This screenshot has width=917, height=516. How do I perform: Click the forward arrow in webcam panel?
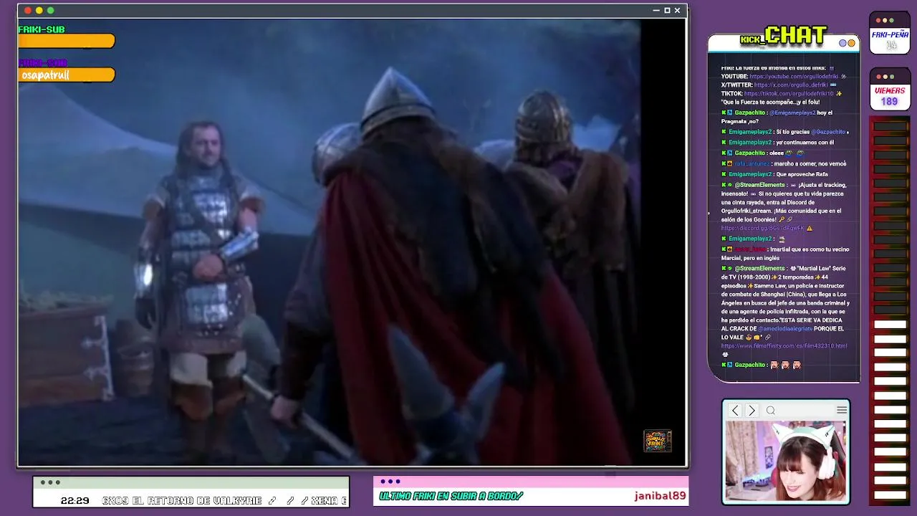tap(752, 411)
